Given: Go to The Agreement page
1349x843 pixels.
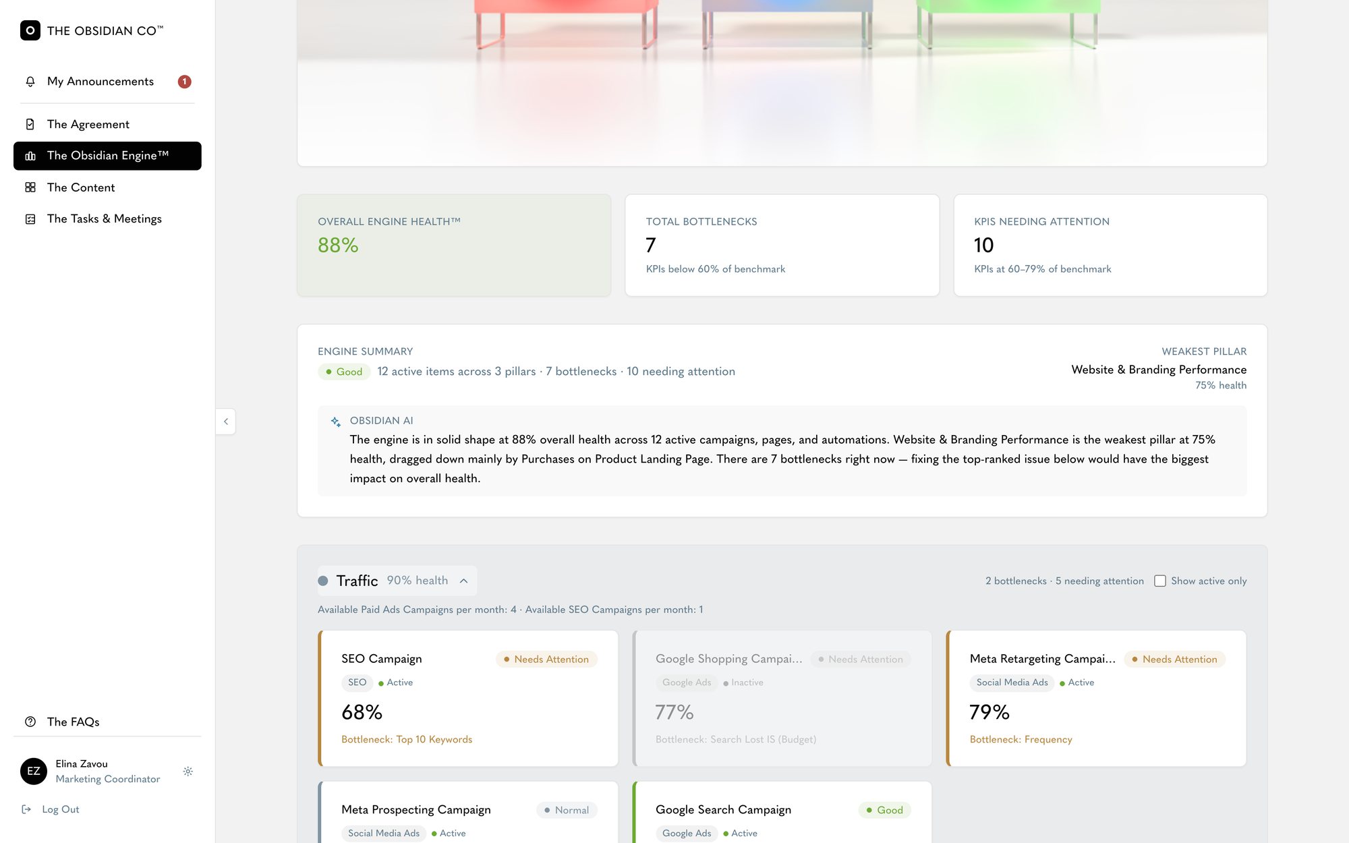Looking at the screenshot, I should click(107, 124).
